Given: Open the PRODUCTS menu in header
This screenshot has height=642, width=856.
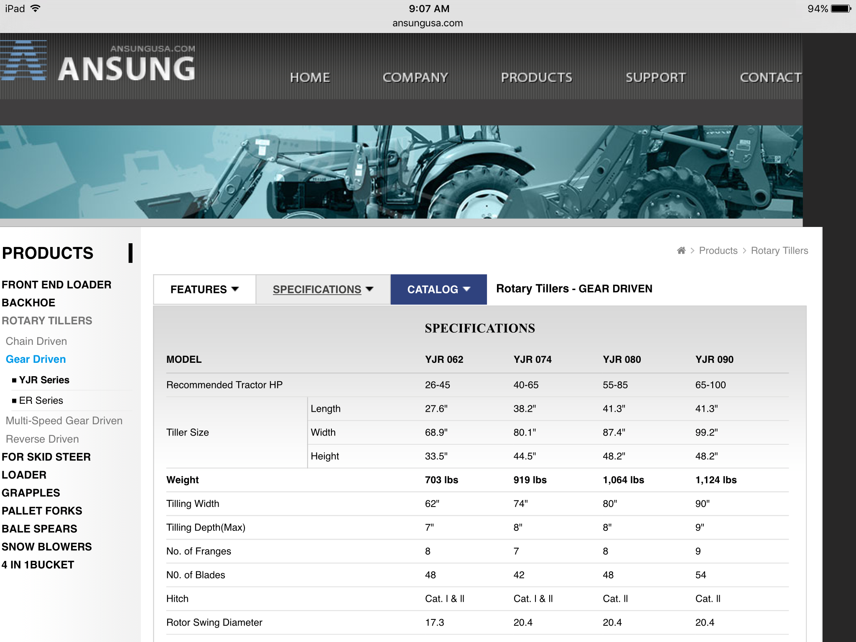Looking at the screenshot, I should click(536, 77).
